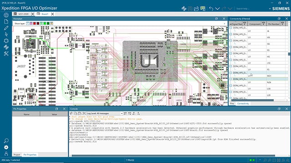
Task: Open the Pin Number column filter
Action: (x=282, y=24)
